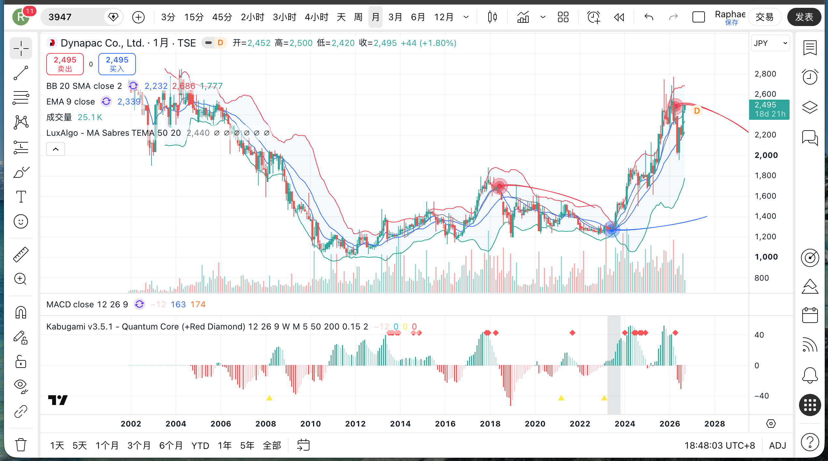Switch to the 天 daily timeframe
The width and height of the screenshot is (828, 461).
click(x=341, y=17)
